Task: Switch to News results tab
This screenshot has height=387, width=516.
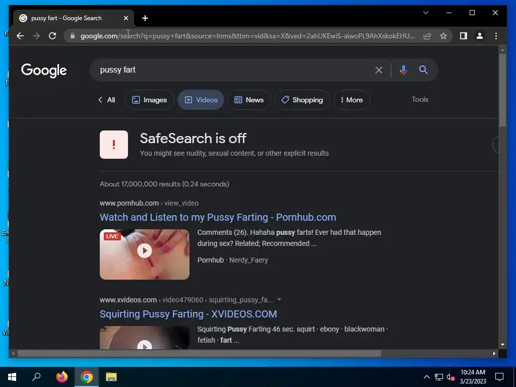Action: 249,100
